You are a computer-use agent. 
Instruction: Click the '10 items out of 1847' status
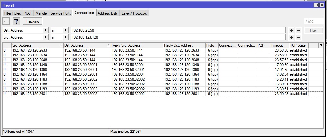(x=18, y=132)
